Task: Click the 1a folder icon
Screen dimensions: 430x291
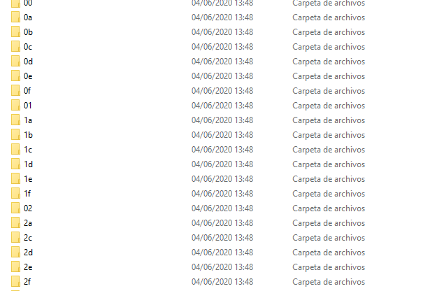Action: 15,120
